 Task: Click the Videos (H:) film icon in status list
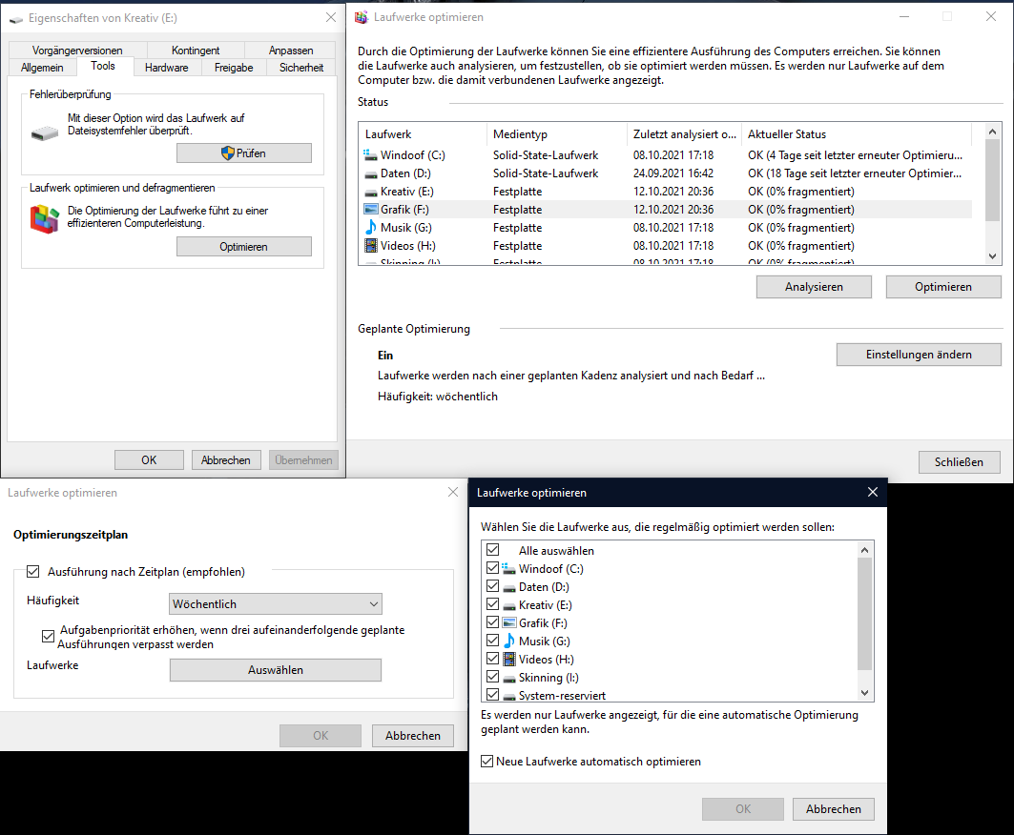(371, 246)
